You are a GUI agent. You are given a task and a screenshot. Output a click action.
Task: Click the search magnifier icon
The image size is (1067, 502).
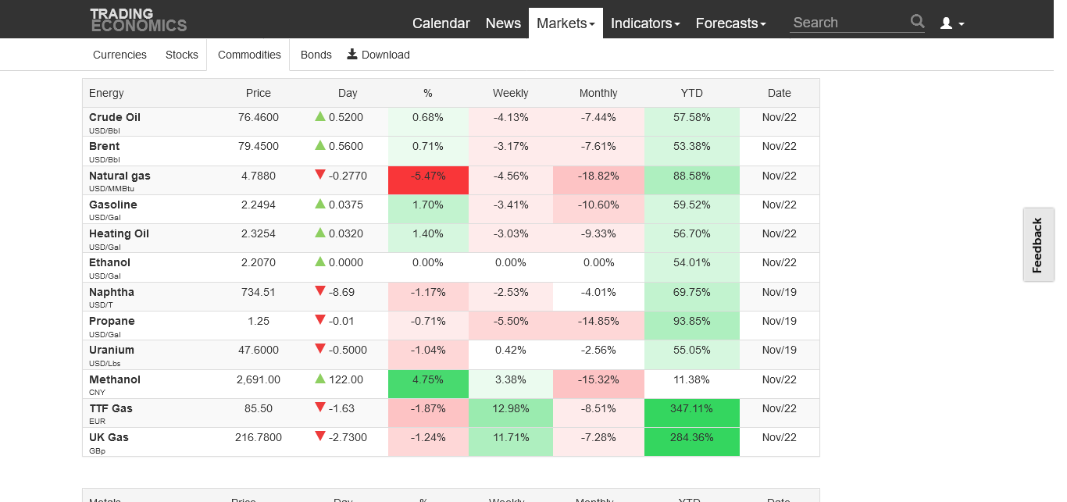pyautogui.click(x=917, y=22)
